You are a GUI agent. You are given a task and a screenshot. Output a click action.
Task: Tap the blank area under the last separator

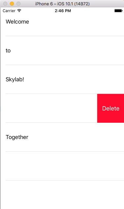[62, 195]
